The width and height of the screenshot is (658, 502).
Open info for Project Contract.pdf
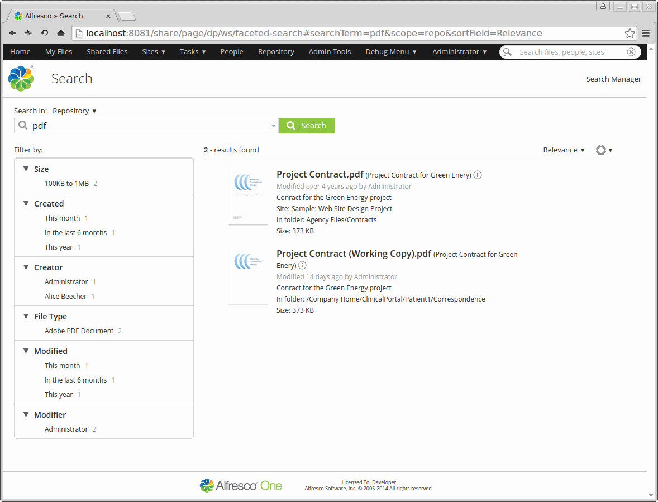pos(478,175)
